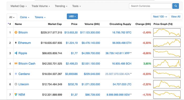Click Cardano price $0,695586

click(71, 74)
